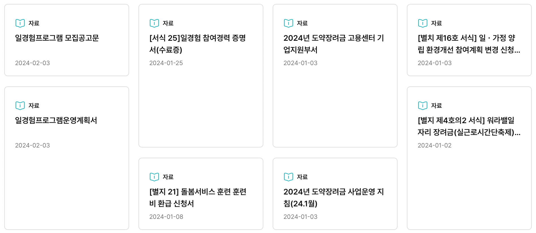Select the [별지 제4호의2 서식] 워라밸일자리 장려금 card
This screenshot has width=536, height=233.
click(469, 126)
